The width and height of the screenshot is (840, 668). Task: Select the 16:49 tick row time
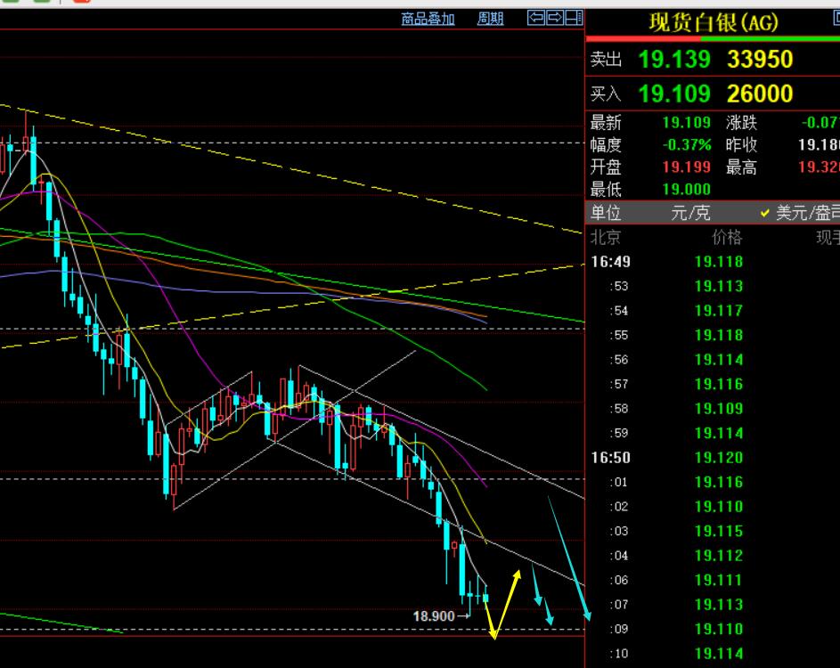(x=611, y=262)
